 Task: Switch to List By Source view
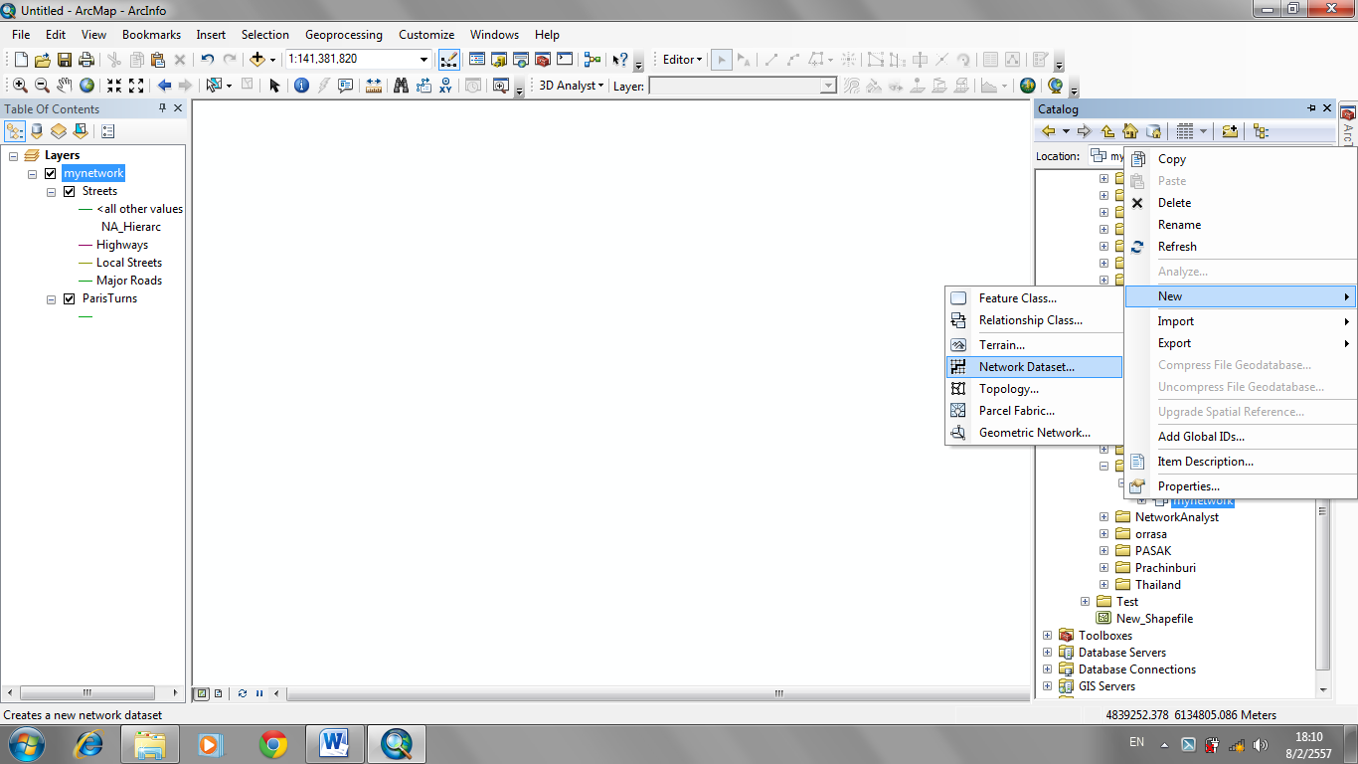pos(37,131)
